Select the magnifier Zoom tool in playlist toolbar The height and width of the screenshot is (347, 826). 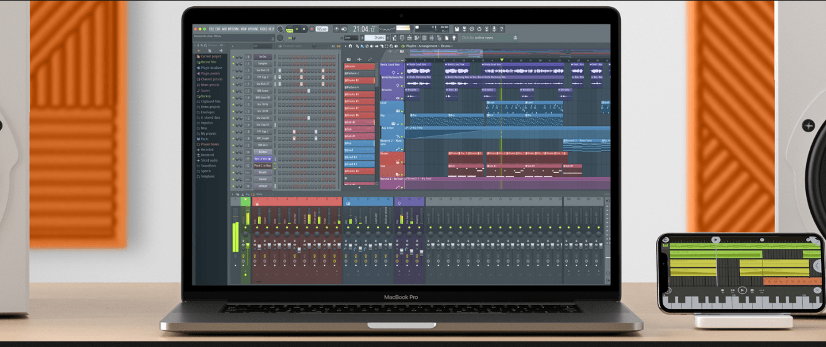pyautogui.click(x=391, y=46)
